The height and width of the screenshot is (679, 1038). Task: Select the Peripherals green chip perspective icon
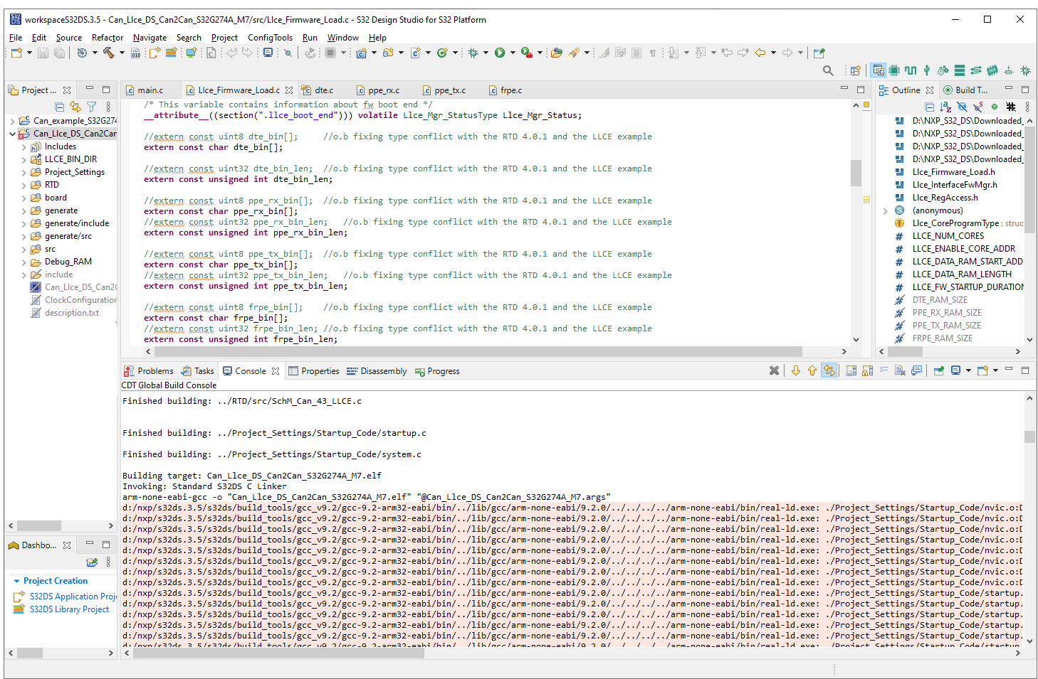tap(893, 70)
